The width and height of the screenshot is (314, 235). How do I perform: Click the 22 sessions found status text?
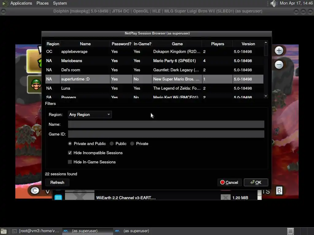point(61,174)
